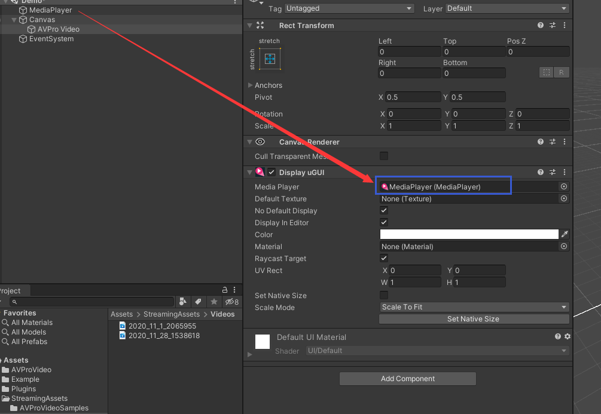The width and height of the screenshot is (601, 414).
Task: Open the Default Texture object picker
Action: pos(563,198)
